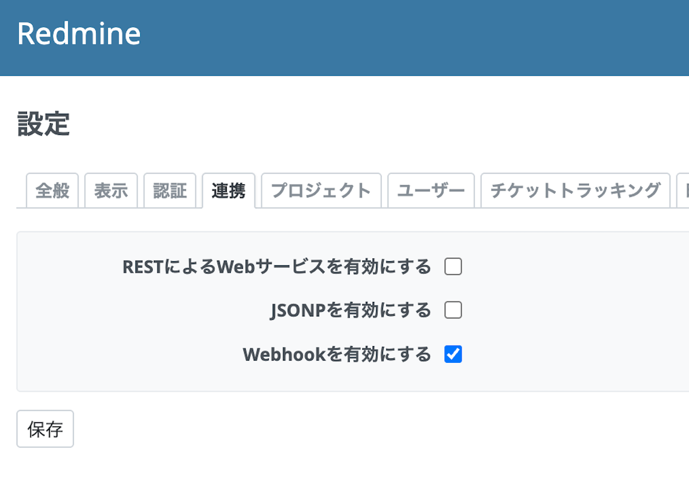Open the ユーザー tab
689x492 pixels.
coord(431,191)
